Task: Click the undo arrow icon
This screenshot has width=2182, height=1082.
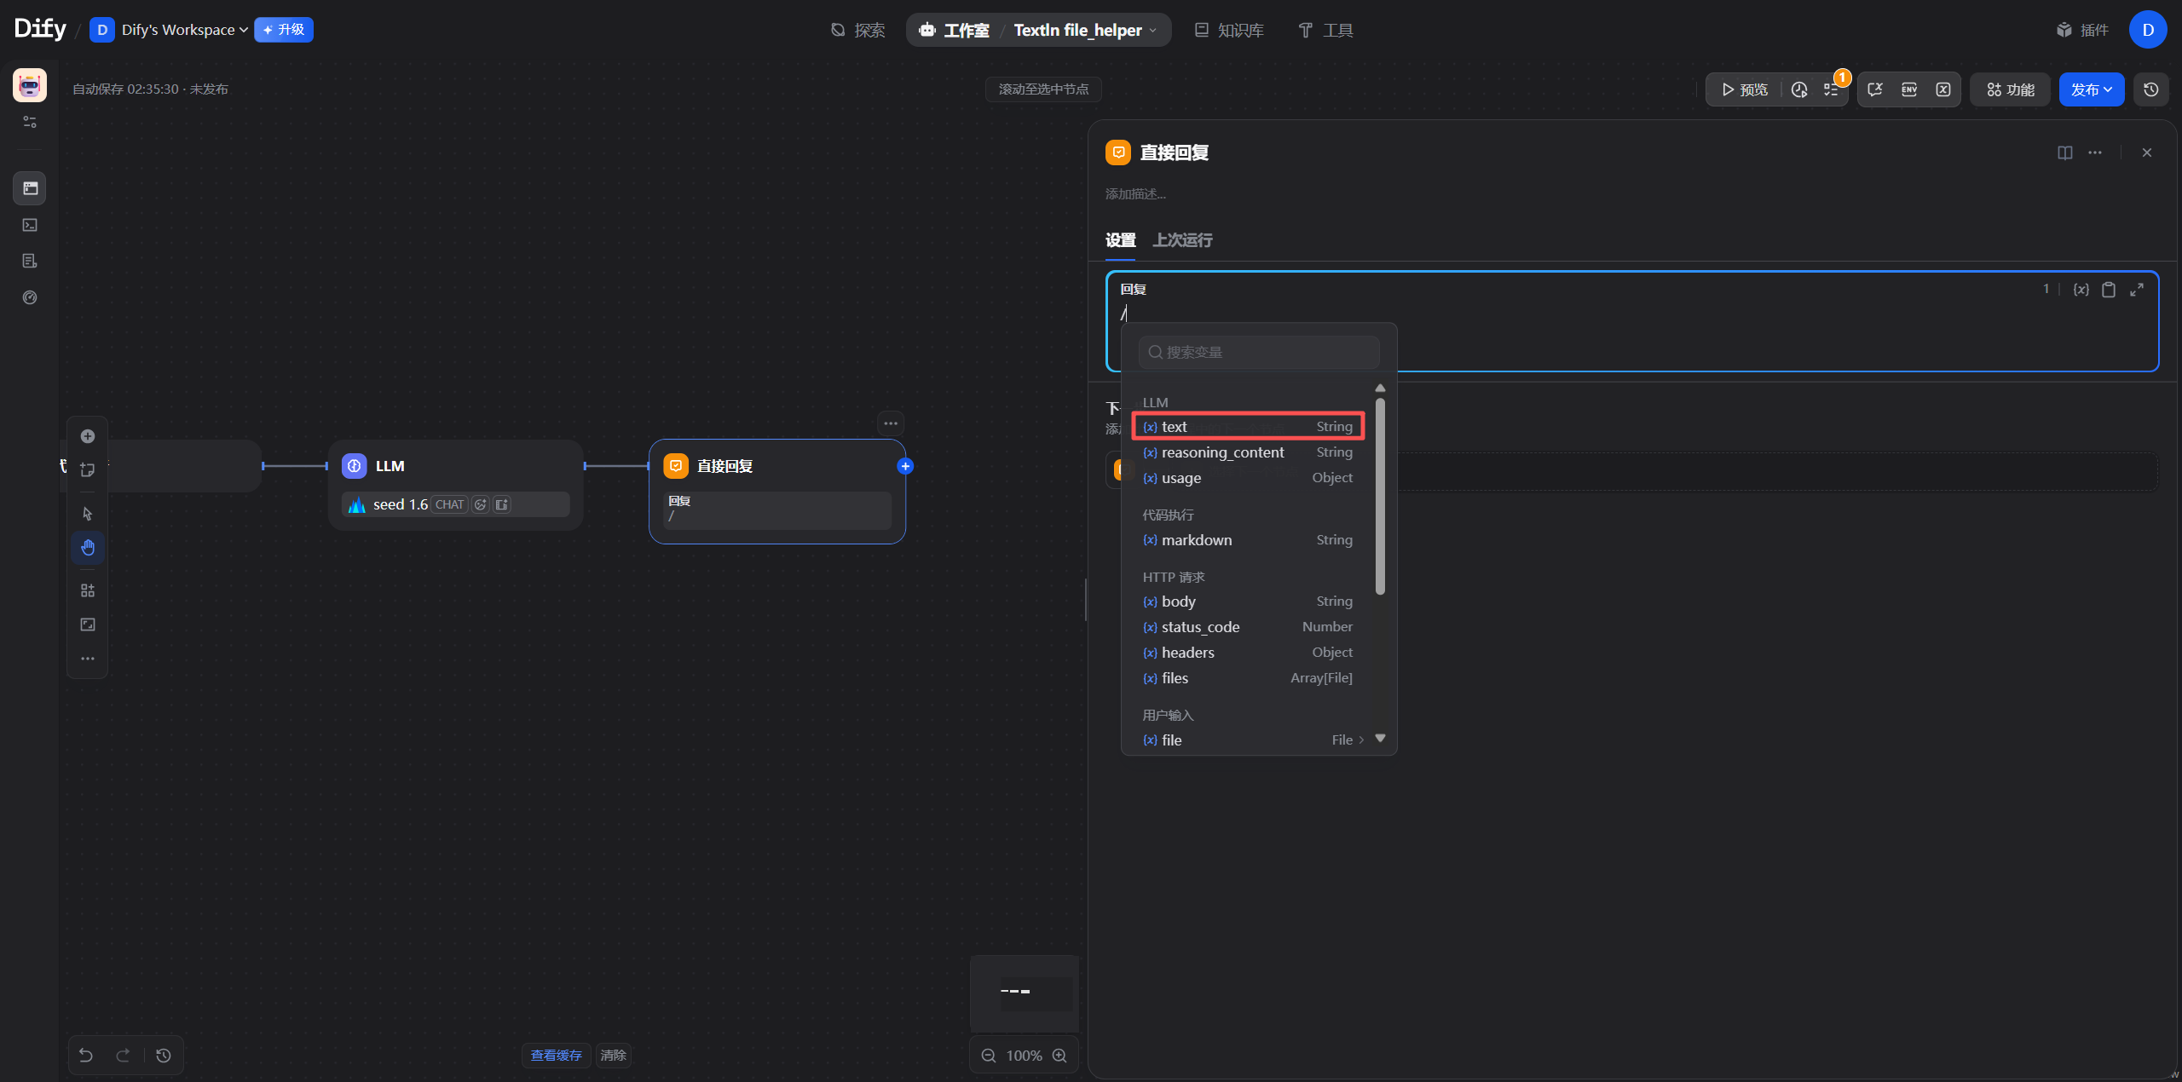Action: pos(86,1056)
